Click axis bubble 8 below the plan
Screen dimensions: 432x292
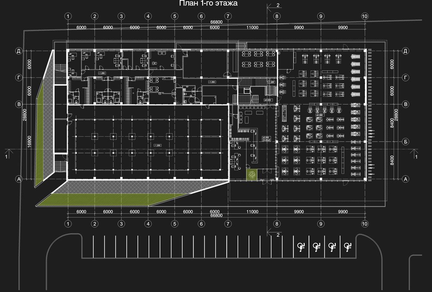(x=277, y=224)
